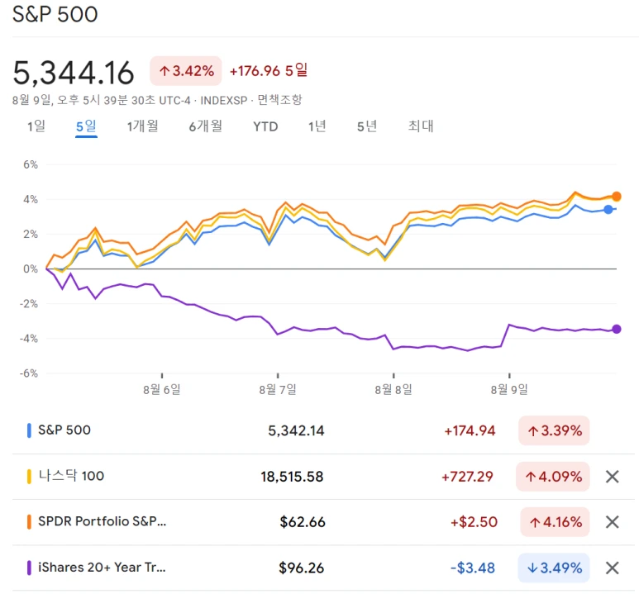This screenshot has height=594, width=639.
Task: Click the blue endpoint dot on chart
Action: 608,209
